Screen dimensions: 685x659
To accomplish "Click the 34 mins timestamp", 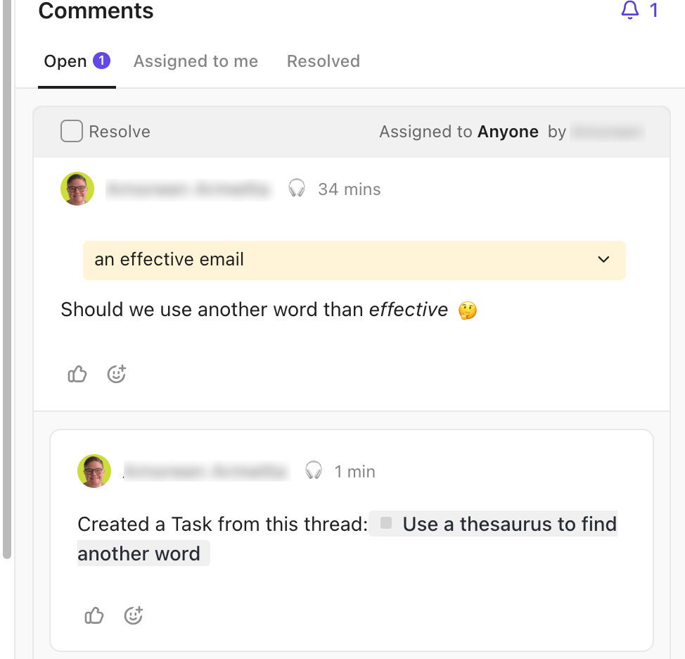I will [350, 189].
